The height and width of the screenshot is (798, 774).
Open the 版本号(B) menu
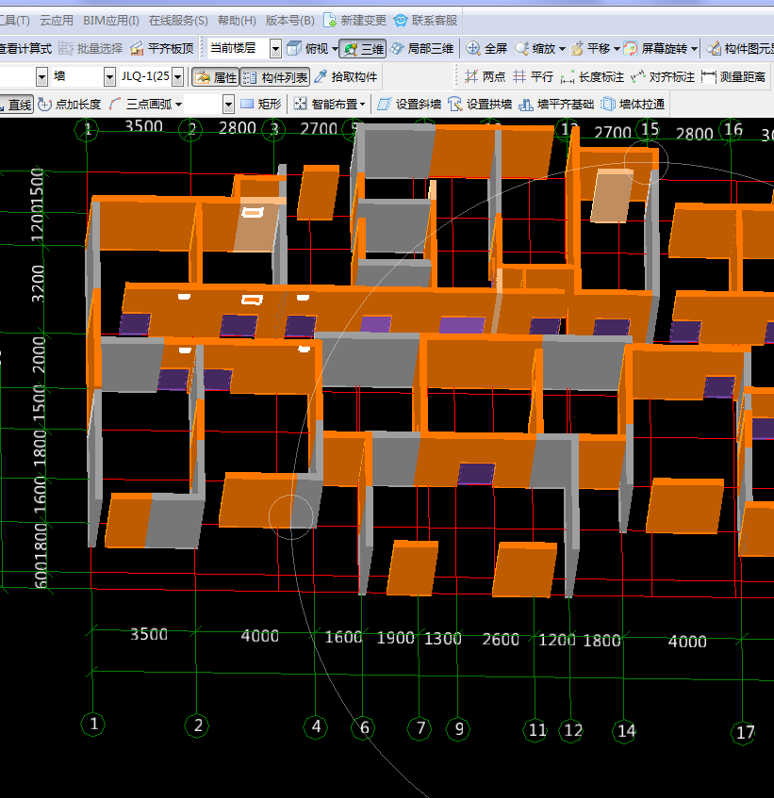(x=289, y=21)
